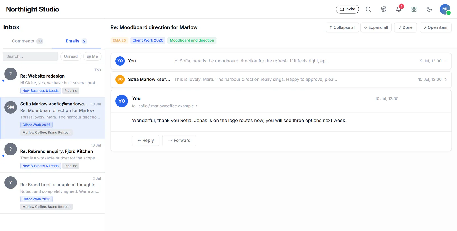This screenshot has height=231, width=457.
Task: Click the chevron on Sofia's 10 Jul message
Action: click(446, 80)
